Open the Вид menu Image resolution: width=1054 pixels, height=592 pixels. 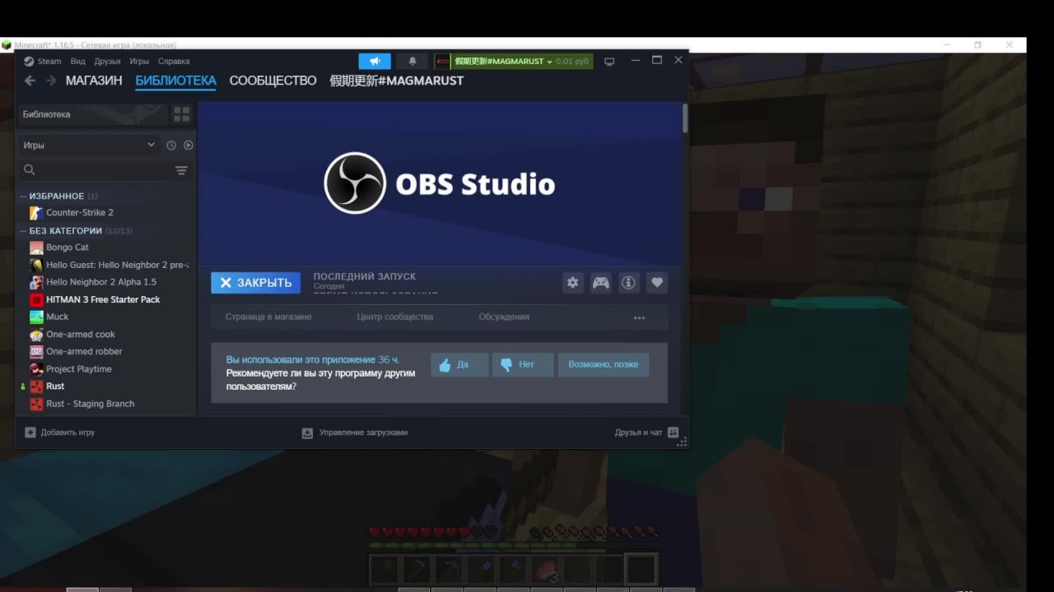[x=78, y=62]
